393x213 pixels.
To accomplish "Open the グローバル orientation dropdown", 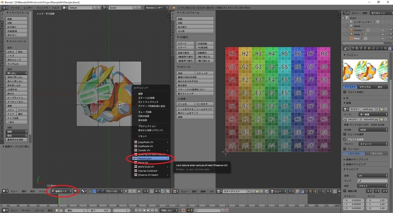I will coord(114,191).
